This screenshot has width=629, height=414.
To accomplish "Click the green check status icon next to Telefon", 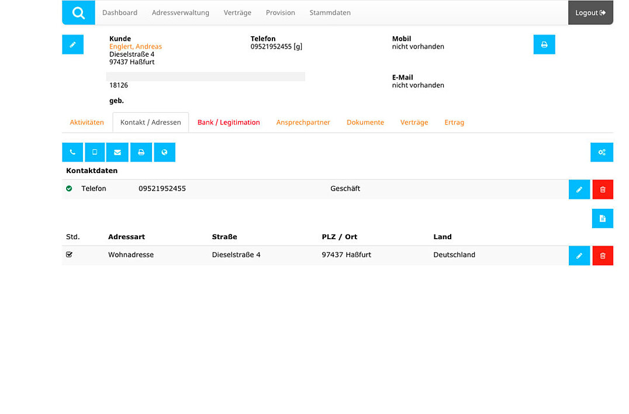I will click(x=69, y=188).
